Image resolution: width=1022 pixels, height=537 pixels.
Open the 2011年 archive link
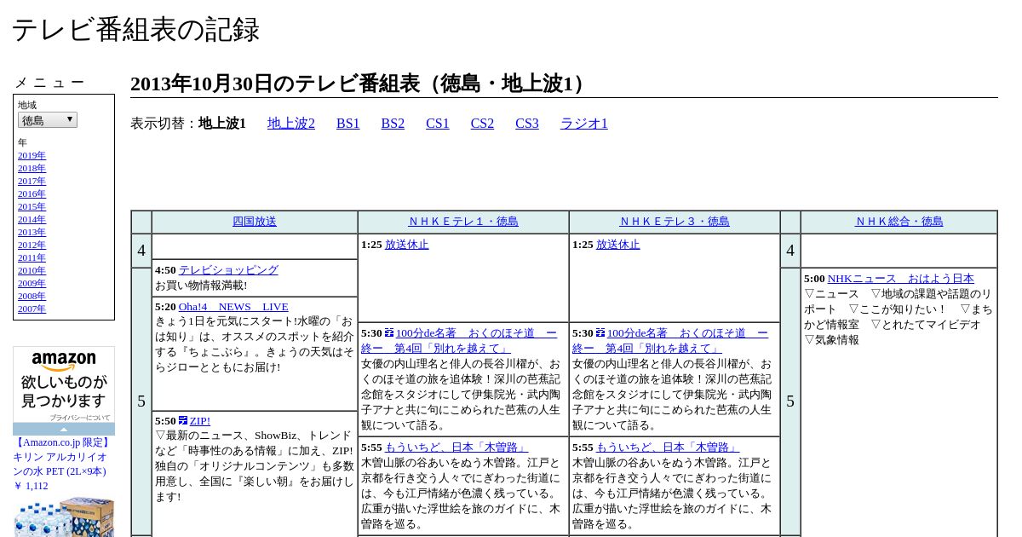(32, 257)
